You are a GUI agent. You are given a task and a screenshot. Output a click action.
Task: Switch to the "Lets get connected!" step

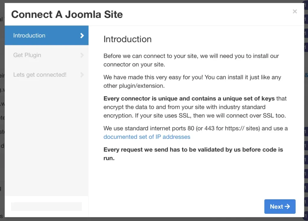pyautogui.click(x=45, y=75)
